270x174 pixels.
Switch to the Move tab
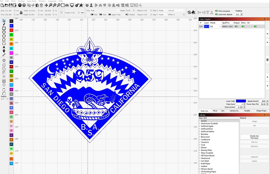pyautogui.click(x=215, y=111)
